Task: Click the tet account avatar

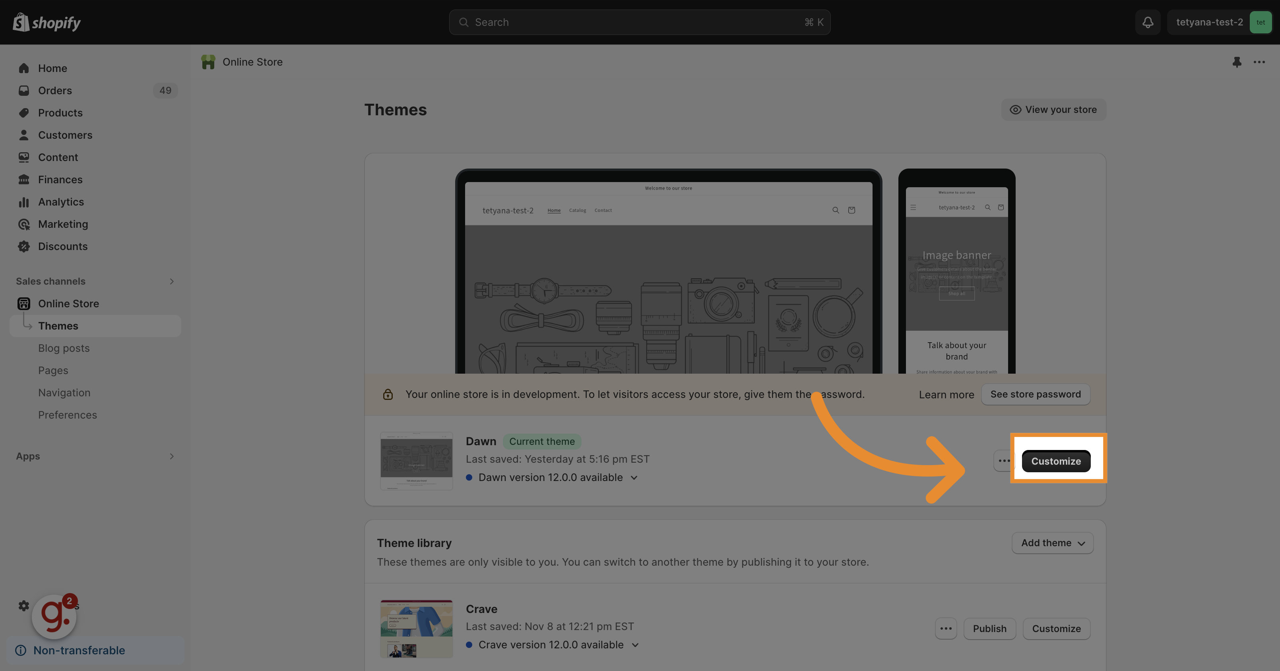Action: click(x=1261, y=22)
